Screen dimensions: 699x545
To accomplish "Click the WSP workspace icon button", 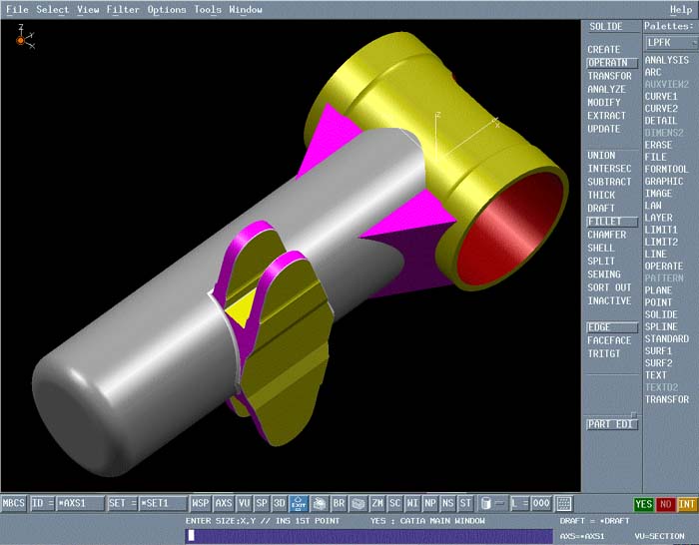I will [x=201, y=504].
